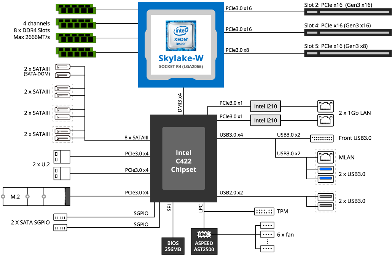Screen dimensions: 392x255
Task: Click the upper SATA-DOM connector icon
Action: [x=62, y=67]
